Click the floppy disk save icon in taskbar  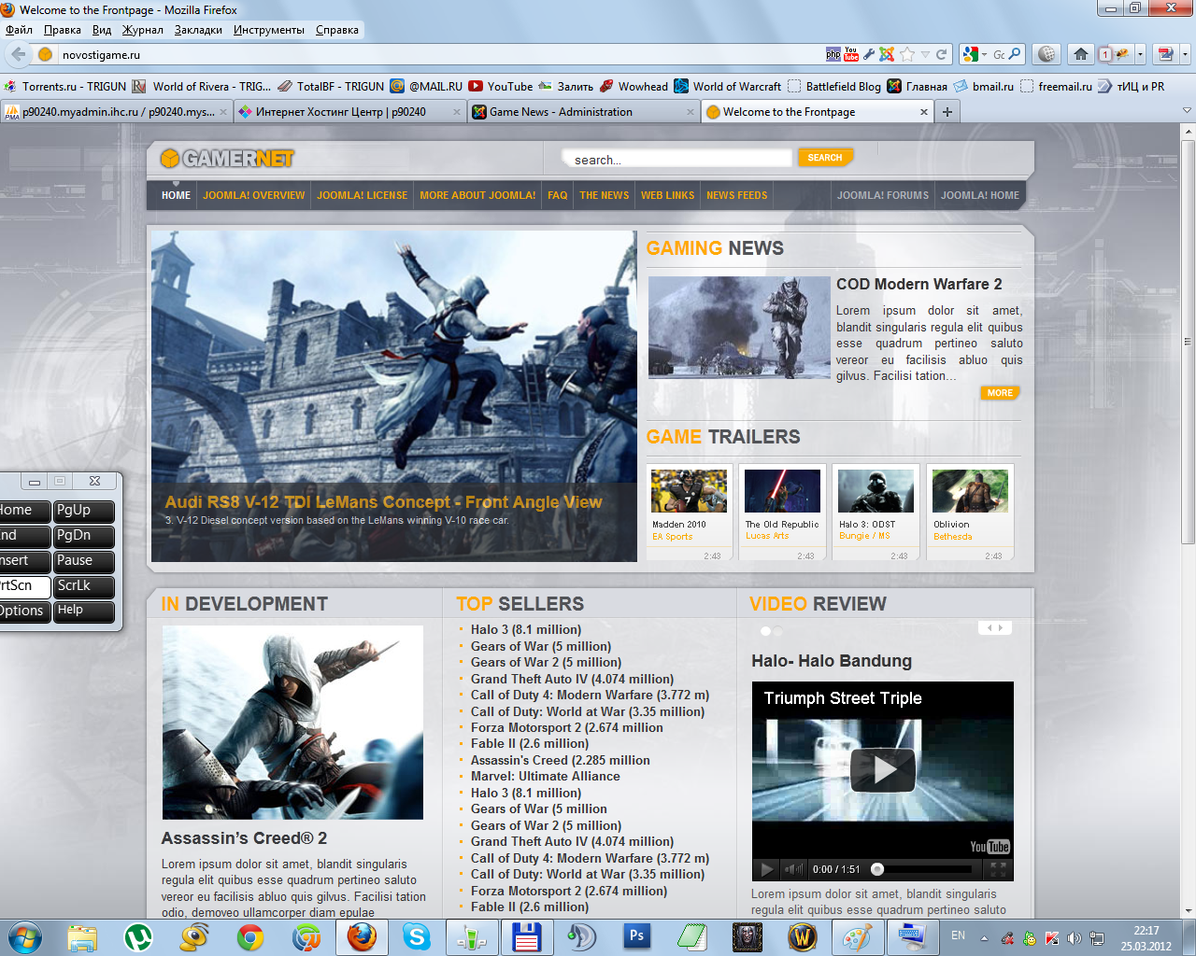pyautogui.click(x=526, y=936)
